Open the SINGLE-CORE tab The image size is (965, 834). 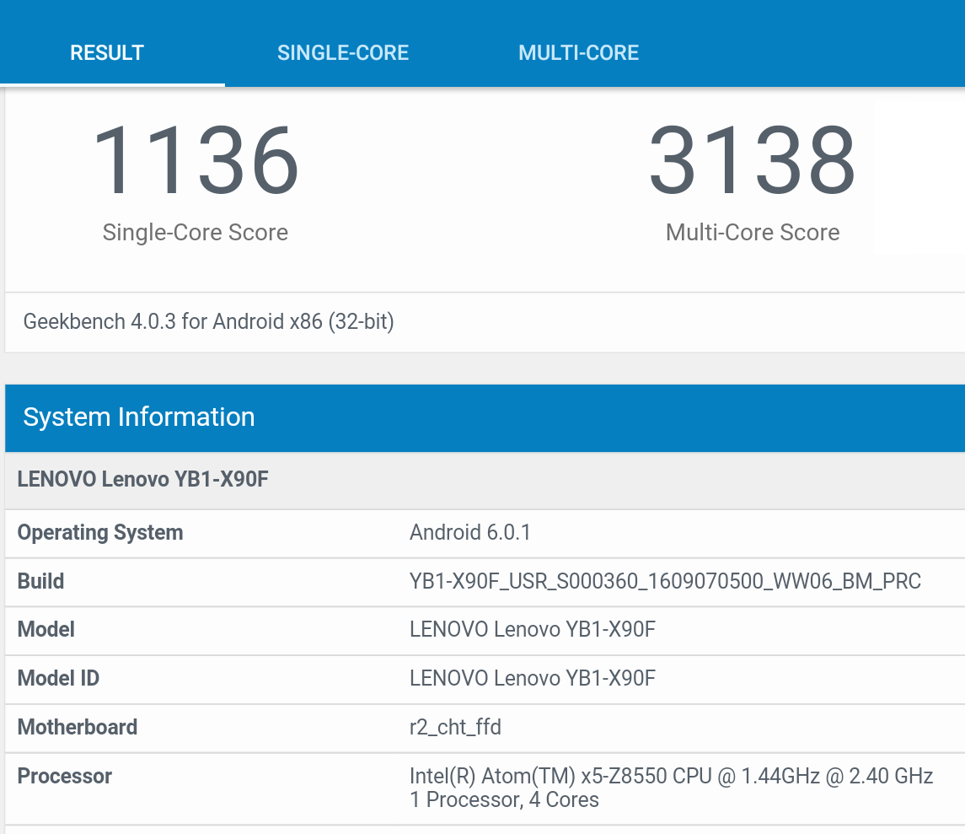click(343, 52)
